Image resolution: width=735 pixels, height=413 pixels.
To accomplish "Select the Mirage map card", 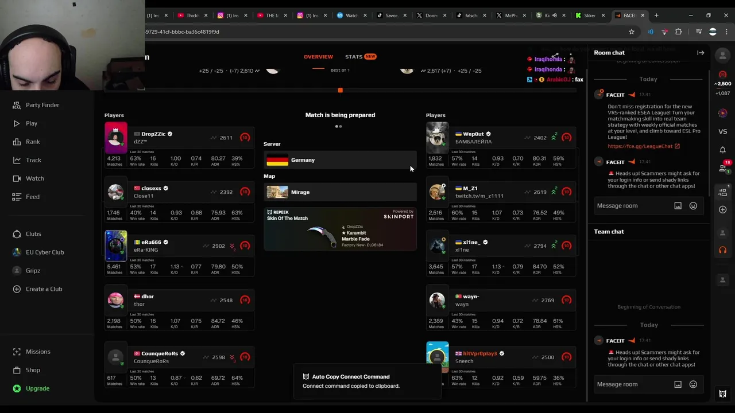I will [340, 192].
